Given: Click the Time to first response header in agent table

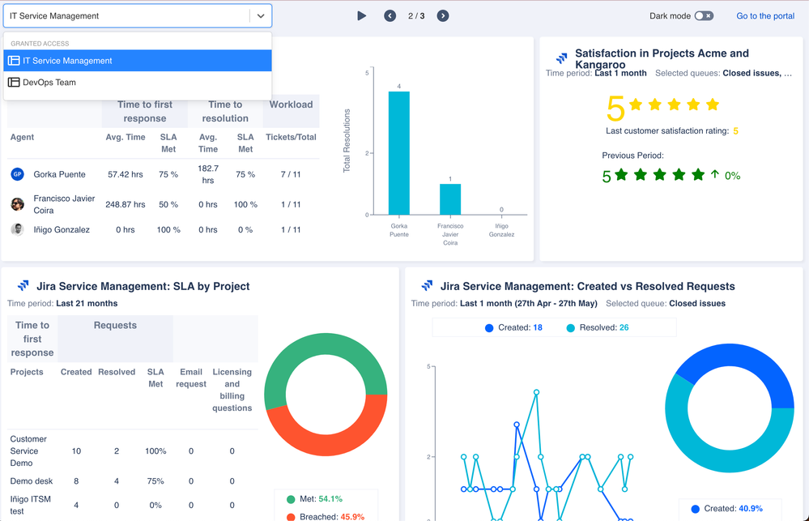Looking at the screenshot, I should pos(144,111).
